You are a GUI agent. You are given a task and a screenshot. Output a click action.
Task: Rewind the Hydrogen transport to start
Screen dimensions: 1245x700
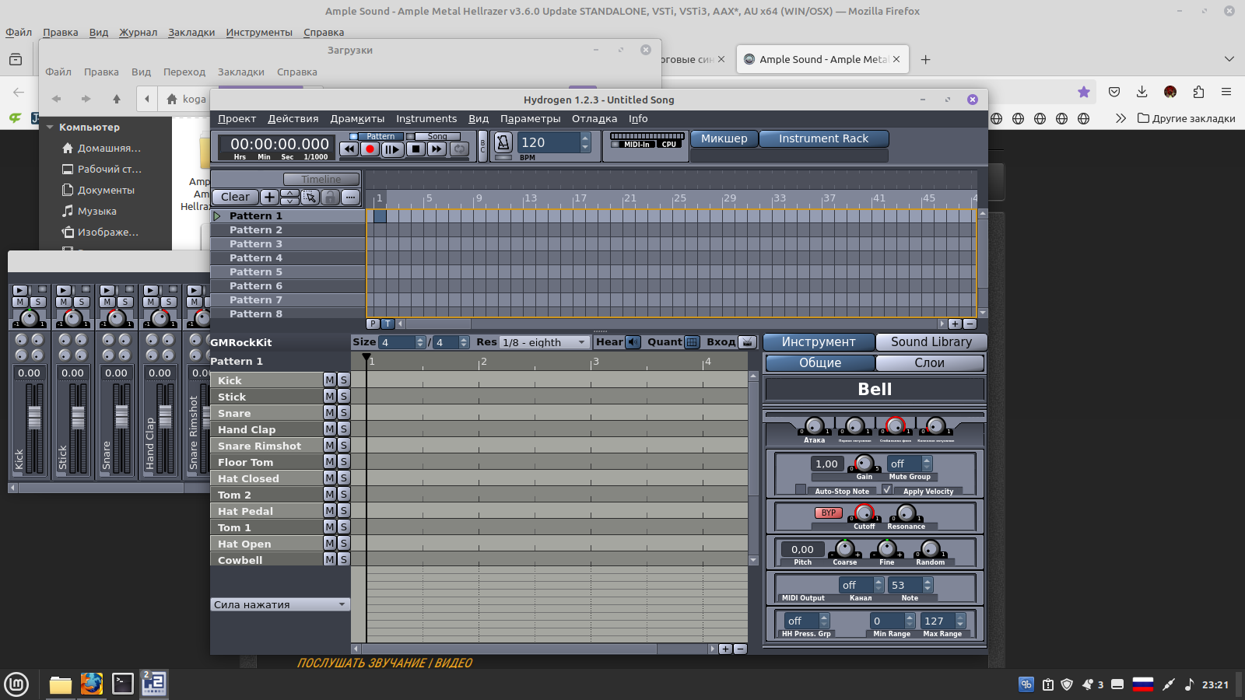pos(349,149)
